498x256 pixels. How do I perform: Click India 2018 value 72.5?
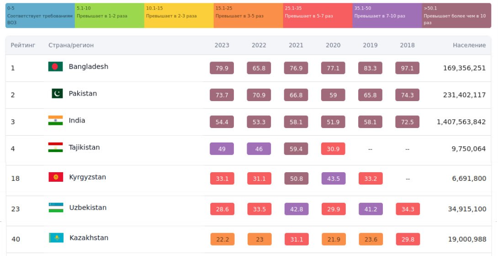[x=407, y=122]
